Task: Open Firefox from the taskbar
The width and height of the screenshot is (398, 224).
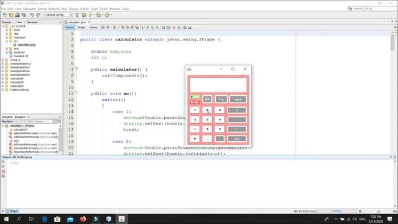Action: point(83,219)
